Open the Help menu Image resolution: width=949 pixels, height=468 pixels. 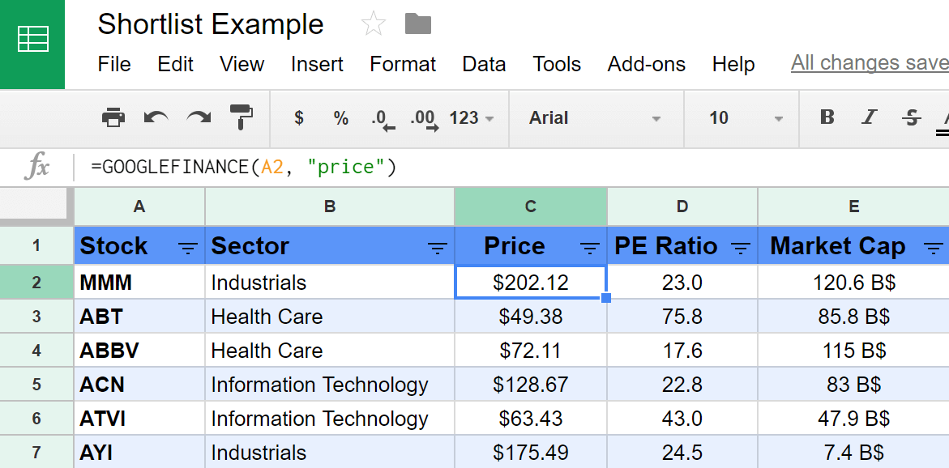tap(733, 64)
